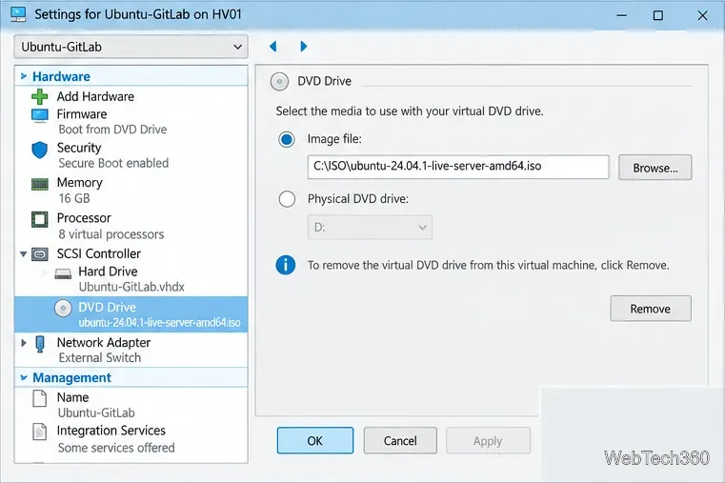Click the 'SCSI Controller' label

(x=98, y=253)
